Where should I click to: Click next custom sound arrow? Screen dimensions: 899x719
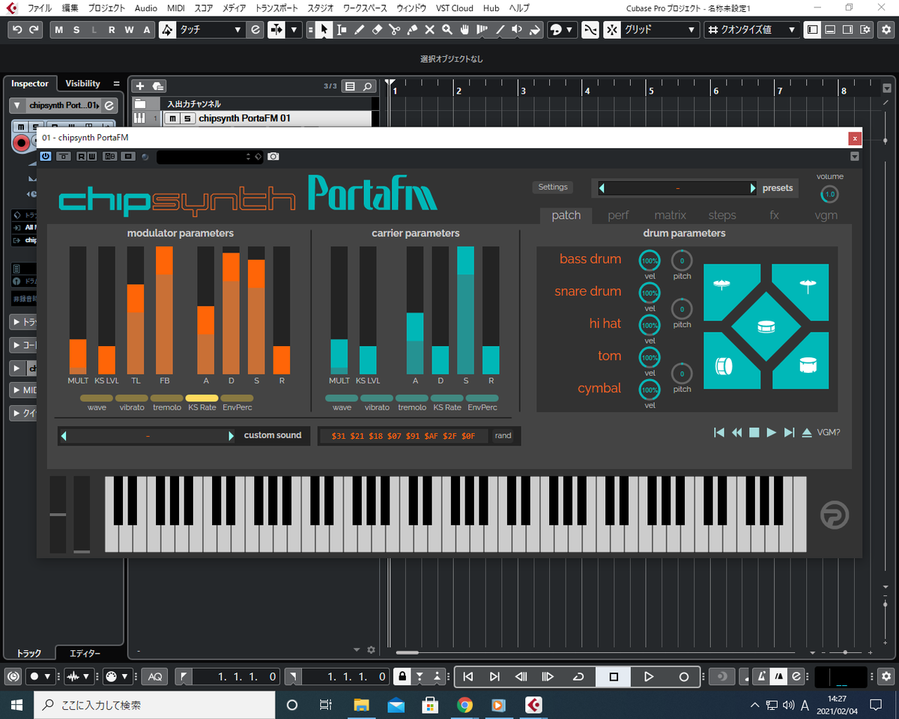pos(231,436)
